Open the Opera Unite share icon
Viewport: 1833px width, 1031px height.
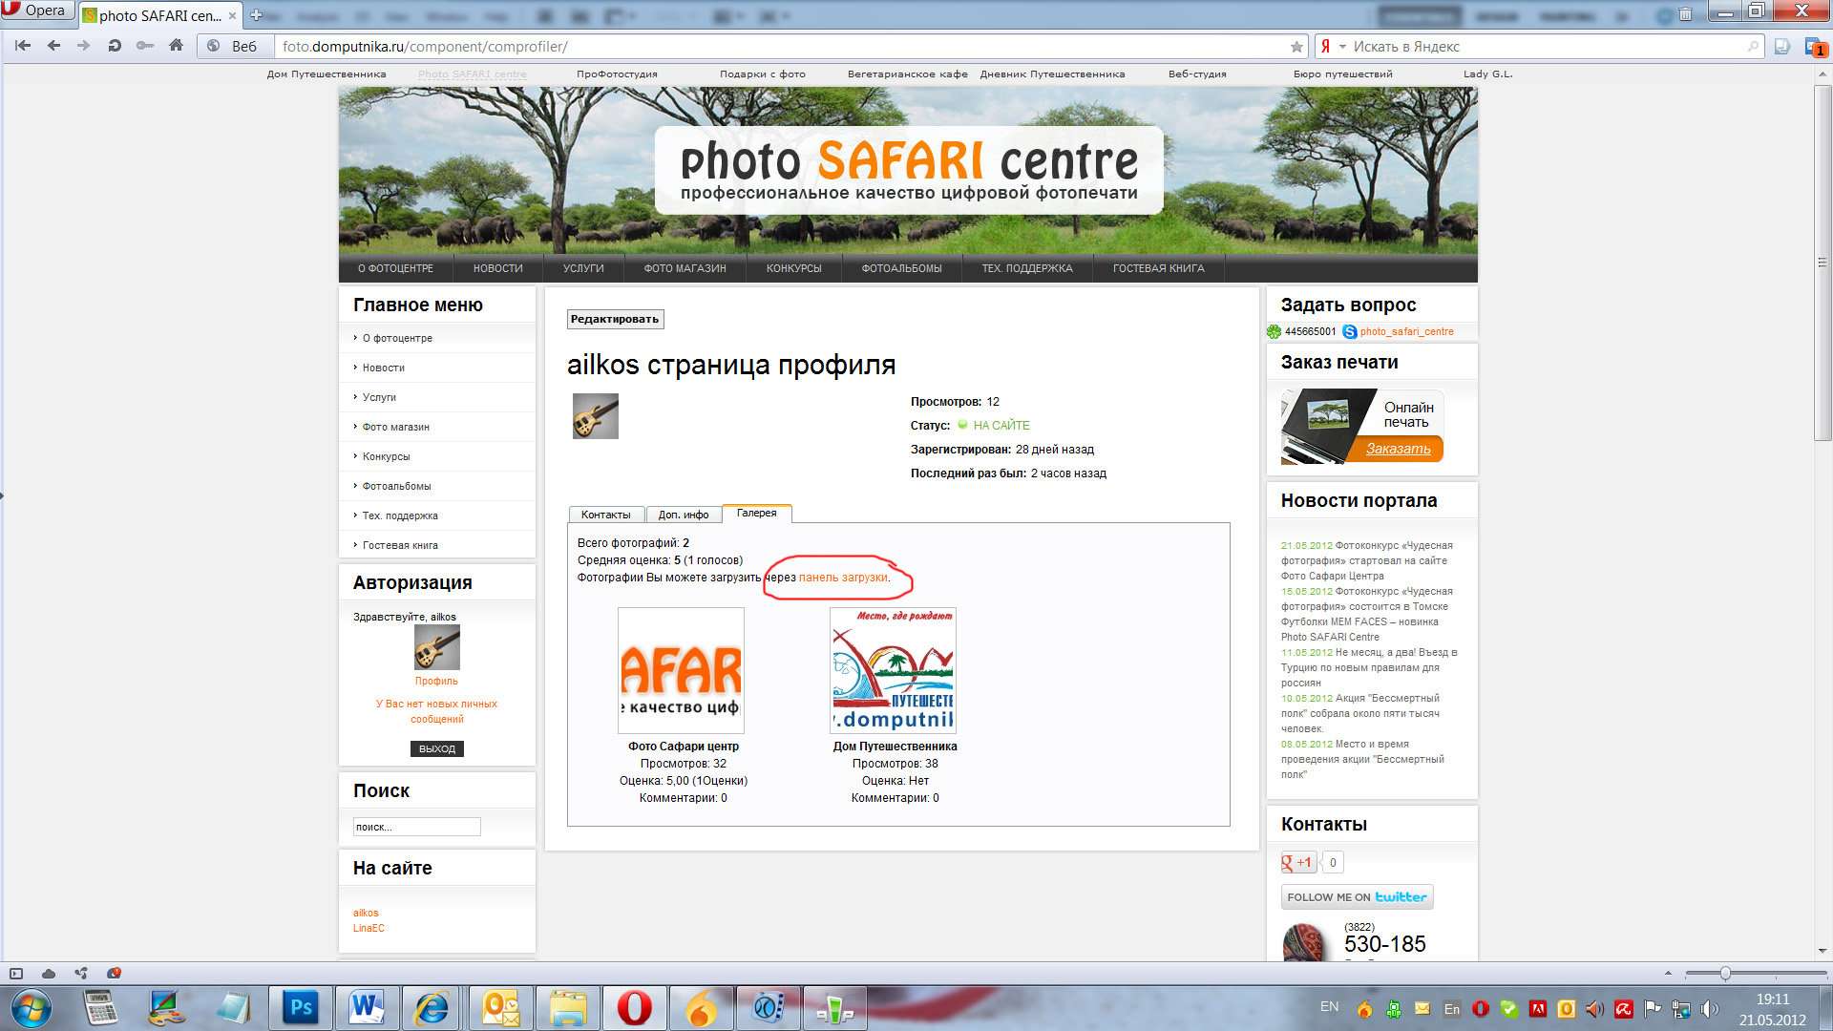point(81,974)
